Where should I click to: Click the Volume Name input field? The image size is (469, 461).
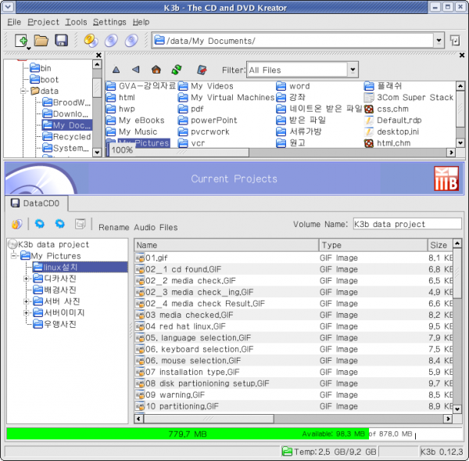[x=407, y=224]
